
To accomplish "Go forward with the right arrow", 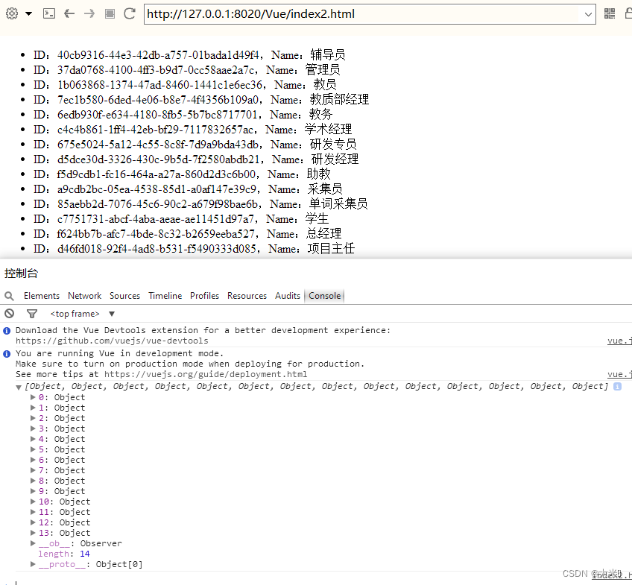I will pos(89,13).
